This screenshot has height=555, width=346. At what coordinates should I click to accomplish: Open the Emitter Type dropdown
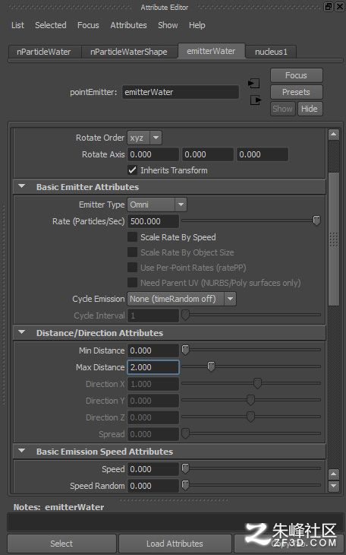[x=157, y=205]
